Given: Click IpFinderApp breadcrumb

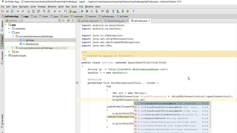Looking at the screenshot, I should pyautogui.click(x=10, y=16).
